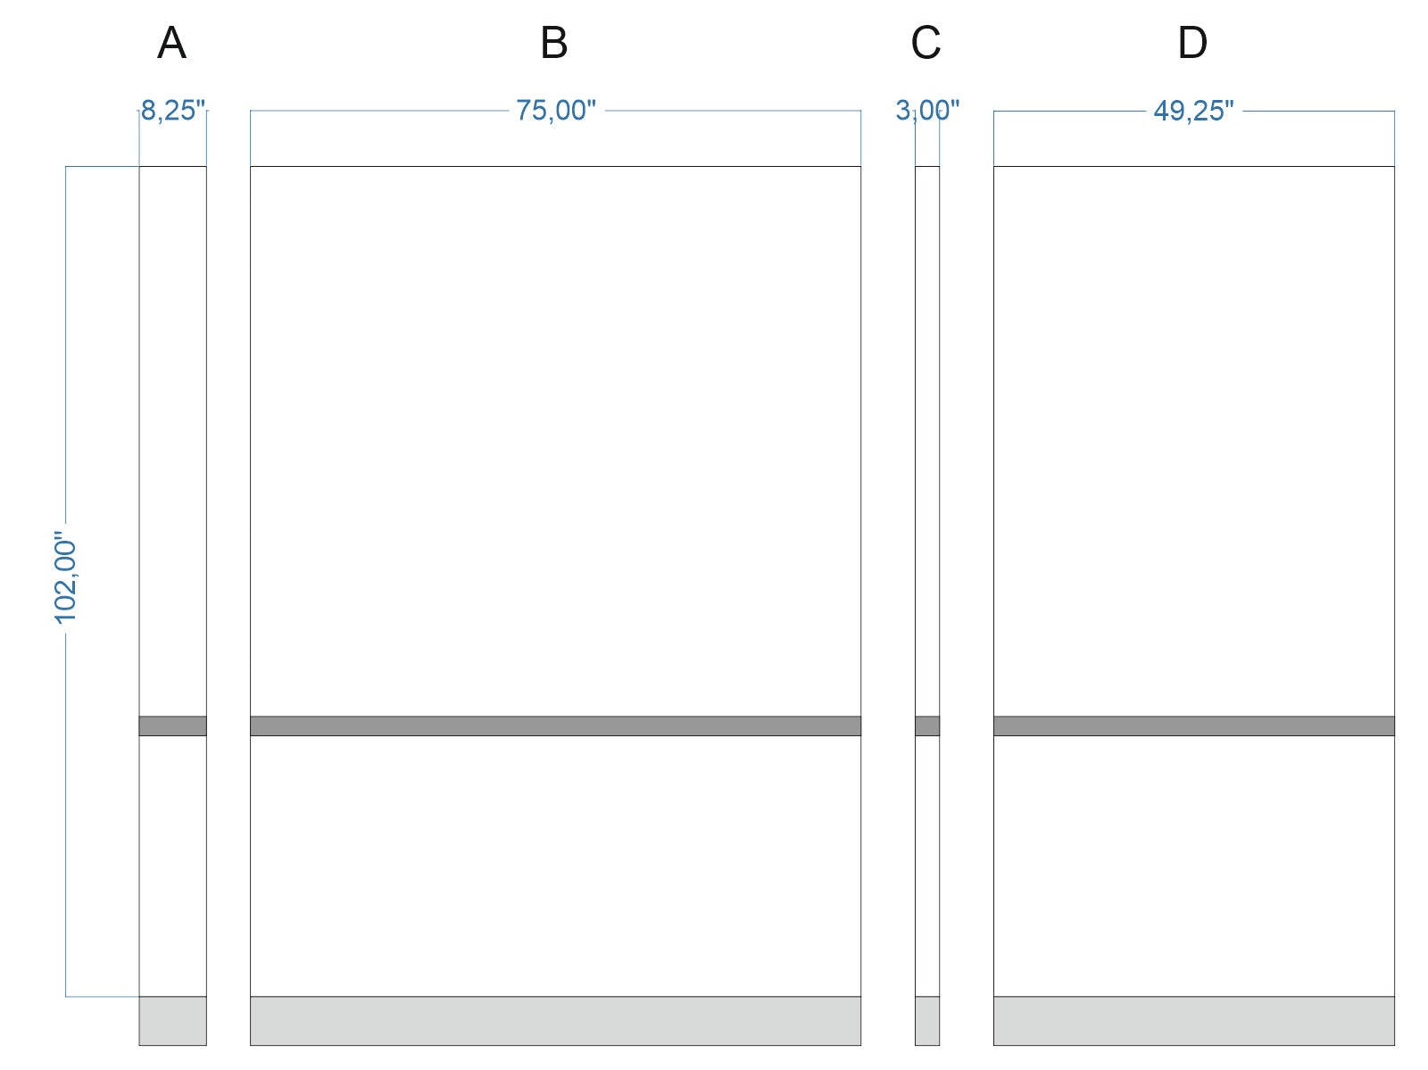
Task: Click the upper white section of panel D
Action: [1193, 441]
